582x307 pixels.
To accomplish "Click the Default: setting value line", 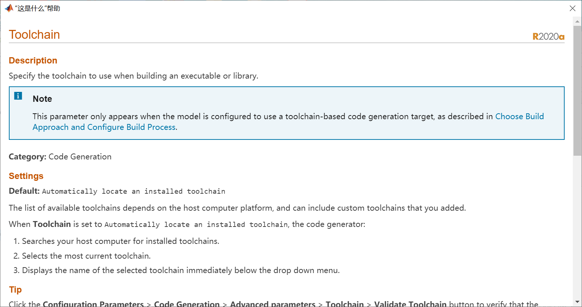I will [x=117, y=191].
